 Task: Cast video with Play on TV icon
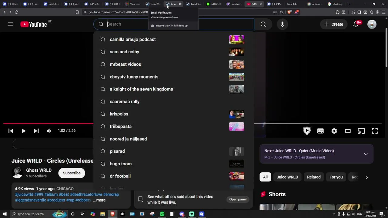coord(361,131)
